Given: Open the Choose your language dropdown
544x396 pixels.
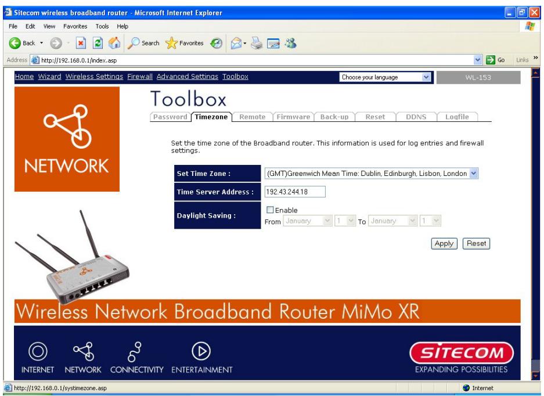Looking at the screenshot, I should (426, 77).
